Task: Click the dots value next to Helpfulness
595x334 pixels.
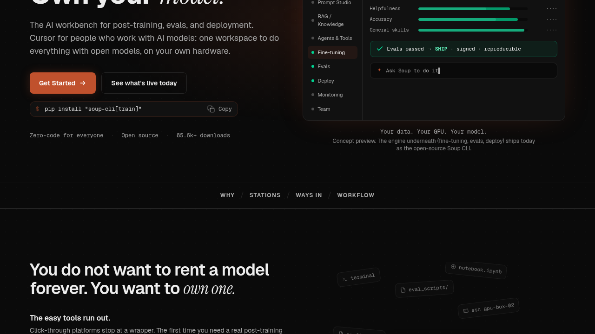Action: pos(552,9)
